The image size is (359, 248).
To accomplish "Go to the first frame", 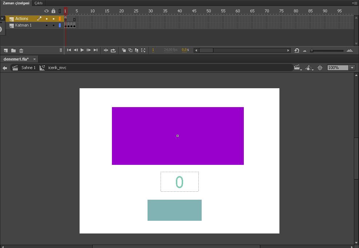I will pos(69,50).
